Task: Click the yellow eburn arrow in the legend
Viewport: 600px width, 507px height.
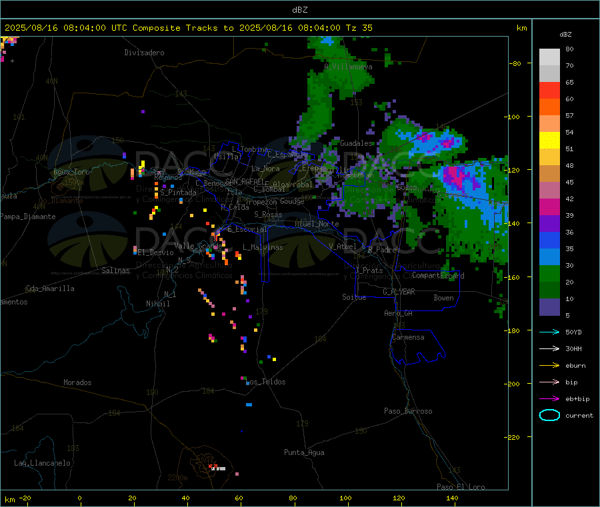Action: click(549, 366)
